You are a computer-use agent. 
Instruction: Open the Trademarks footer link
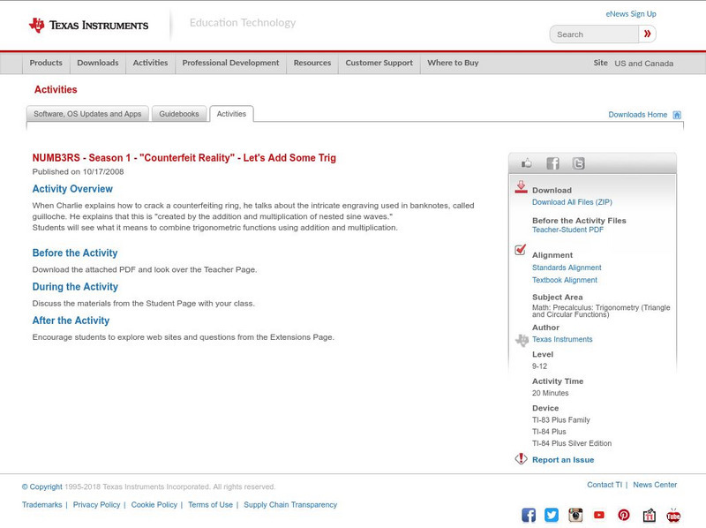(41, 505)
